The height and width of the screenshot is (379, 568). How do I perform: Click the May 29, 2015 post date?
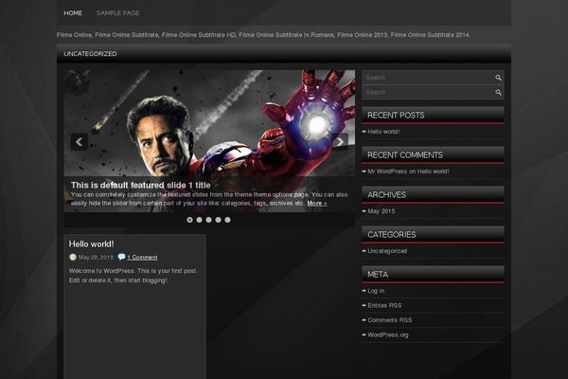coord(96,257)
